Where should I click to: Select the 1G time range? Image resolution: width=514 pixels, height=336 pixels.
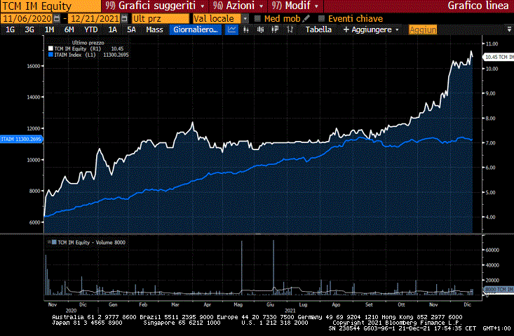[10, 30]
